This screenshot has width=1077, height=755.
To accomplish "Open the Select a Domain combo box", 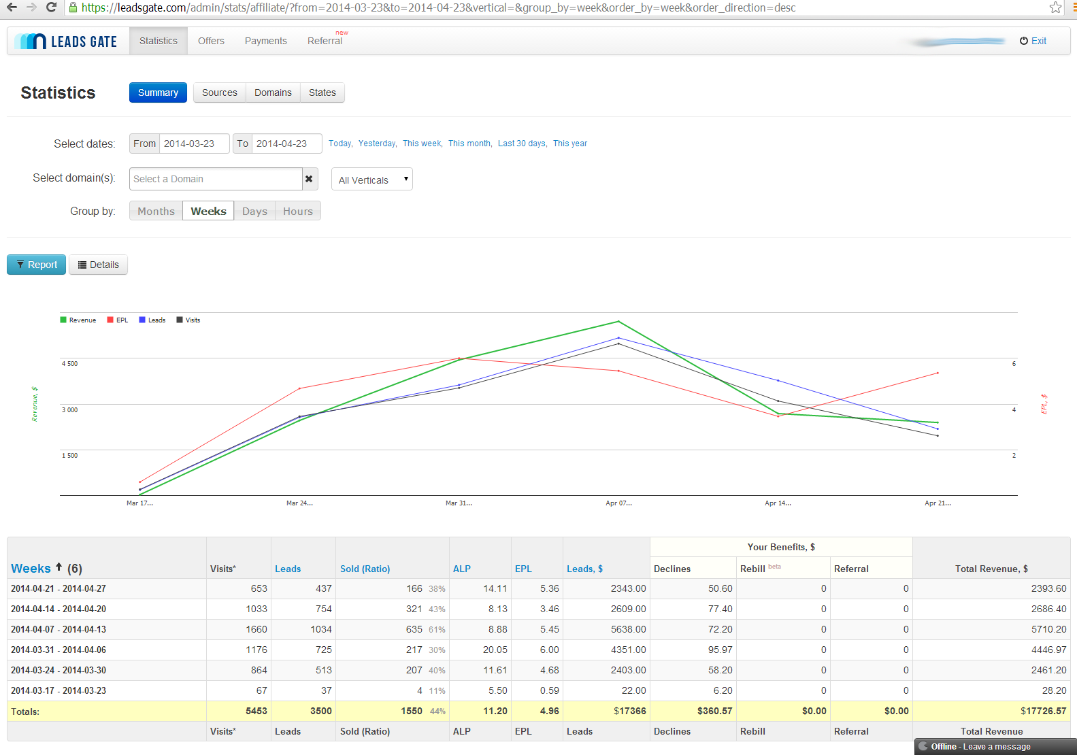I will click(x=216, y=179).
